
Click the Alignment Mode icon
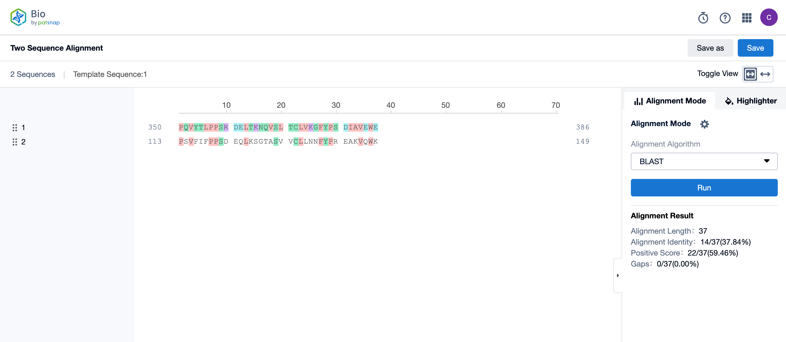point(704,124)
